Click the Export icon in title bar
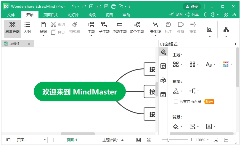 pyautogui.click(x=121, y=7)
